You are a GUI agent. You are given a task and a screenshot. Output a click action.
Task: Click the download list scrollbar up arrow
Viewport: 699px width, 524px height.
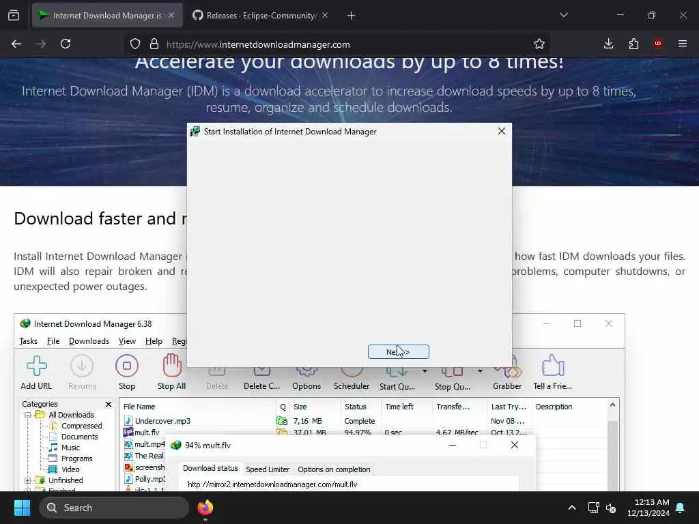click(x=612, y=405)
